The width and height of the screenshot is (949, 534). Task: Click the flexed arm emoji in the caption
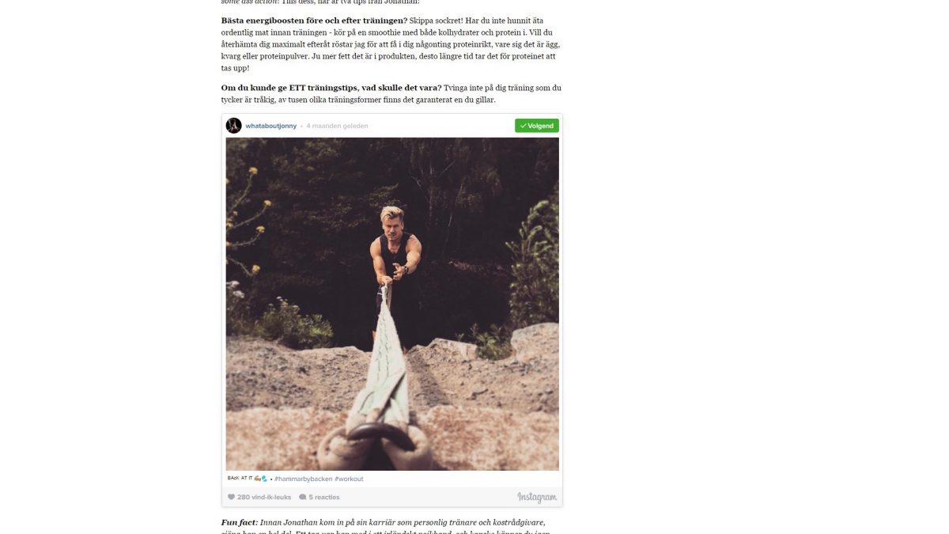pos(258,478)
